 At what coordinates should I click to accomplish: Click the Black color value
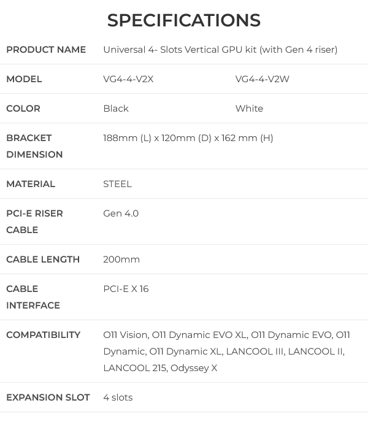coord(116,109)
